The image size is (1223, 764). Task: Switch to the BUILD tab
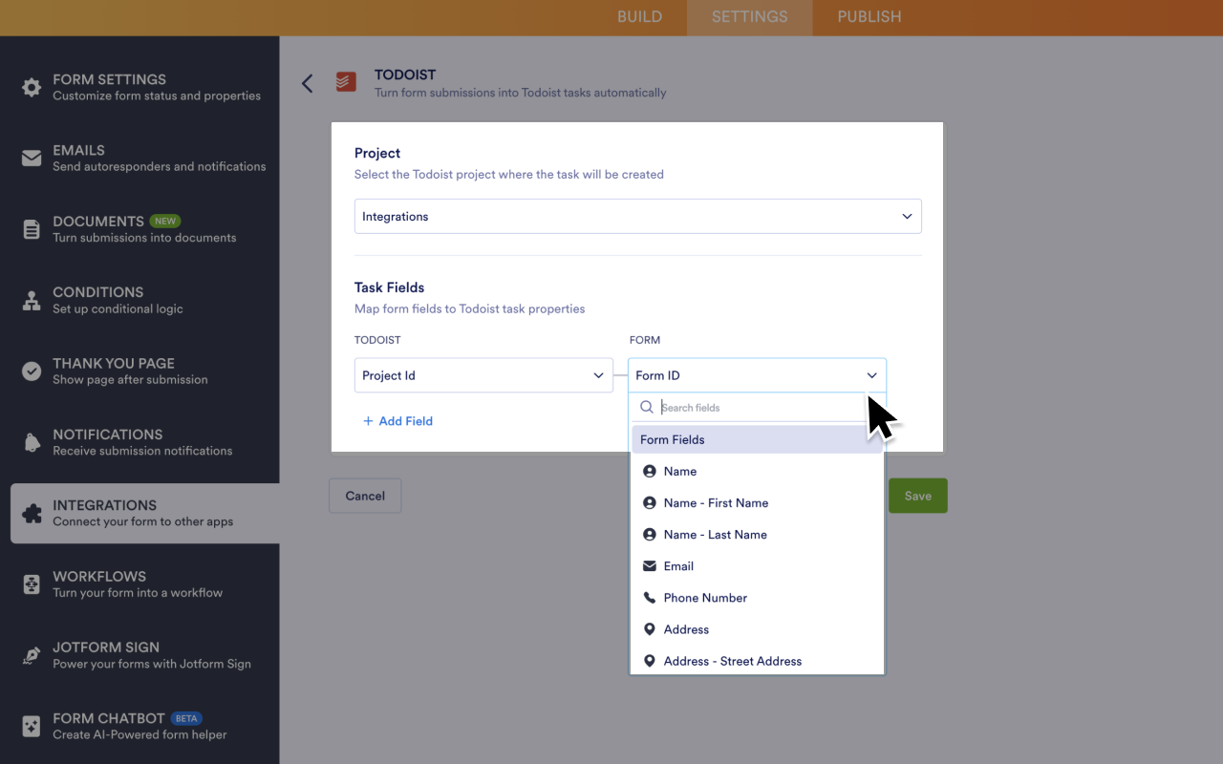coord(639,16)
